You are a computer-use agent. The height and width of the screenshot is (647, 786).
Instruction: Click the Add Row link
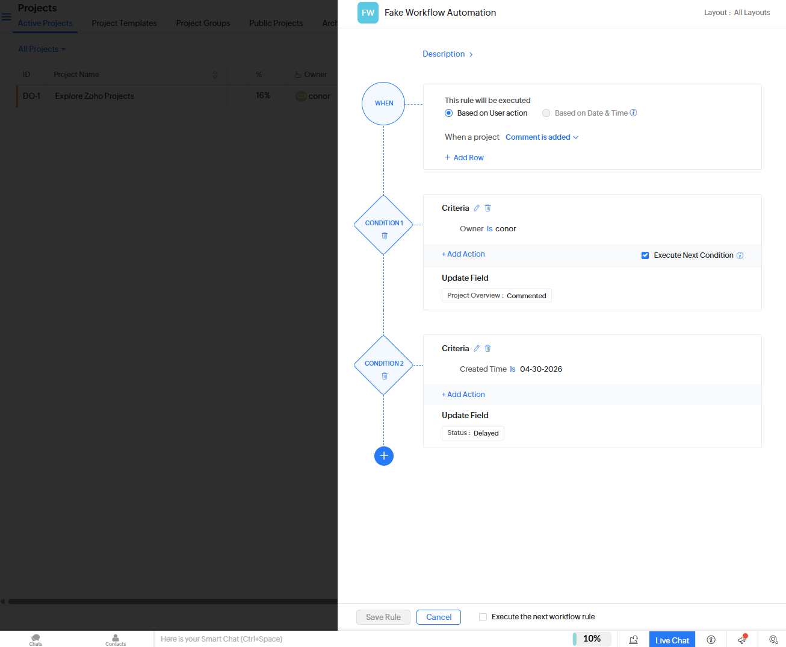tap(464, 157)
